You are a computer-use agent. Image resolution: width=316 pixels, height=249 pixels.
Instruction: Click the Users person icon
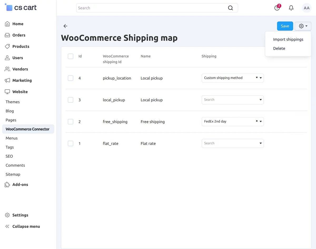[7, 58]
